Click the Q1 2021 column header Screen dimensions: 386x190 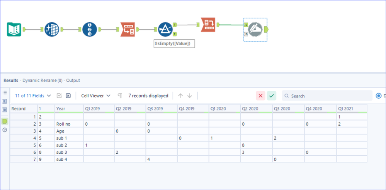(x=352, y=109)
